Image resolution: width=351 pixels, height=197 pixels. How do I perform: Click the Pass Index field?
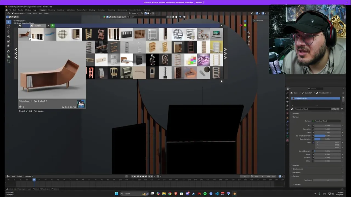coord(328,180)
